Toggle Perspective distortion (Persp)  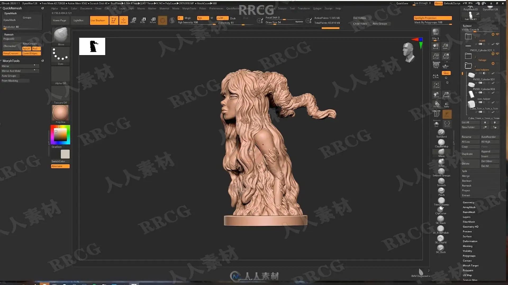tap(436, 65)
